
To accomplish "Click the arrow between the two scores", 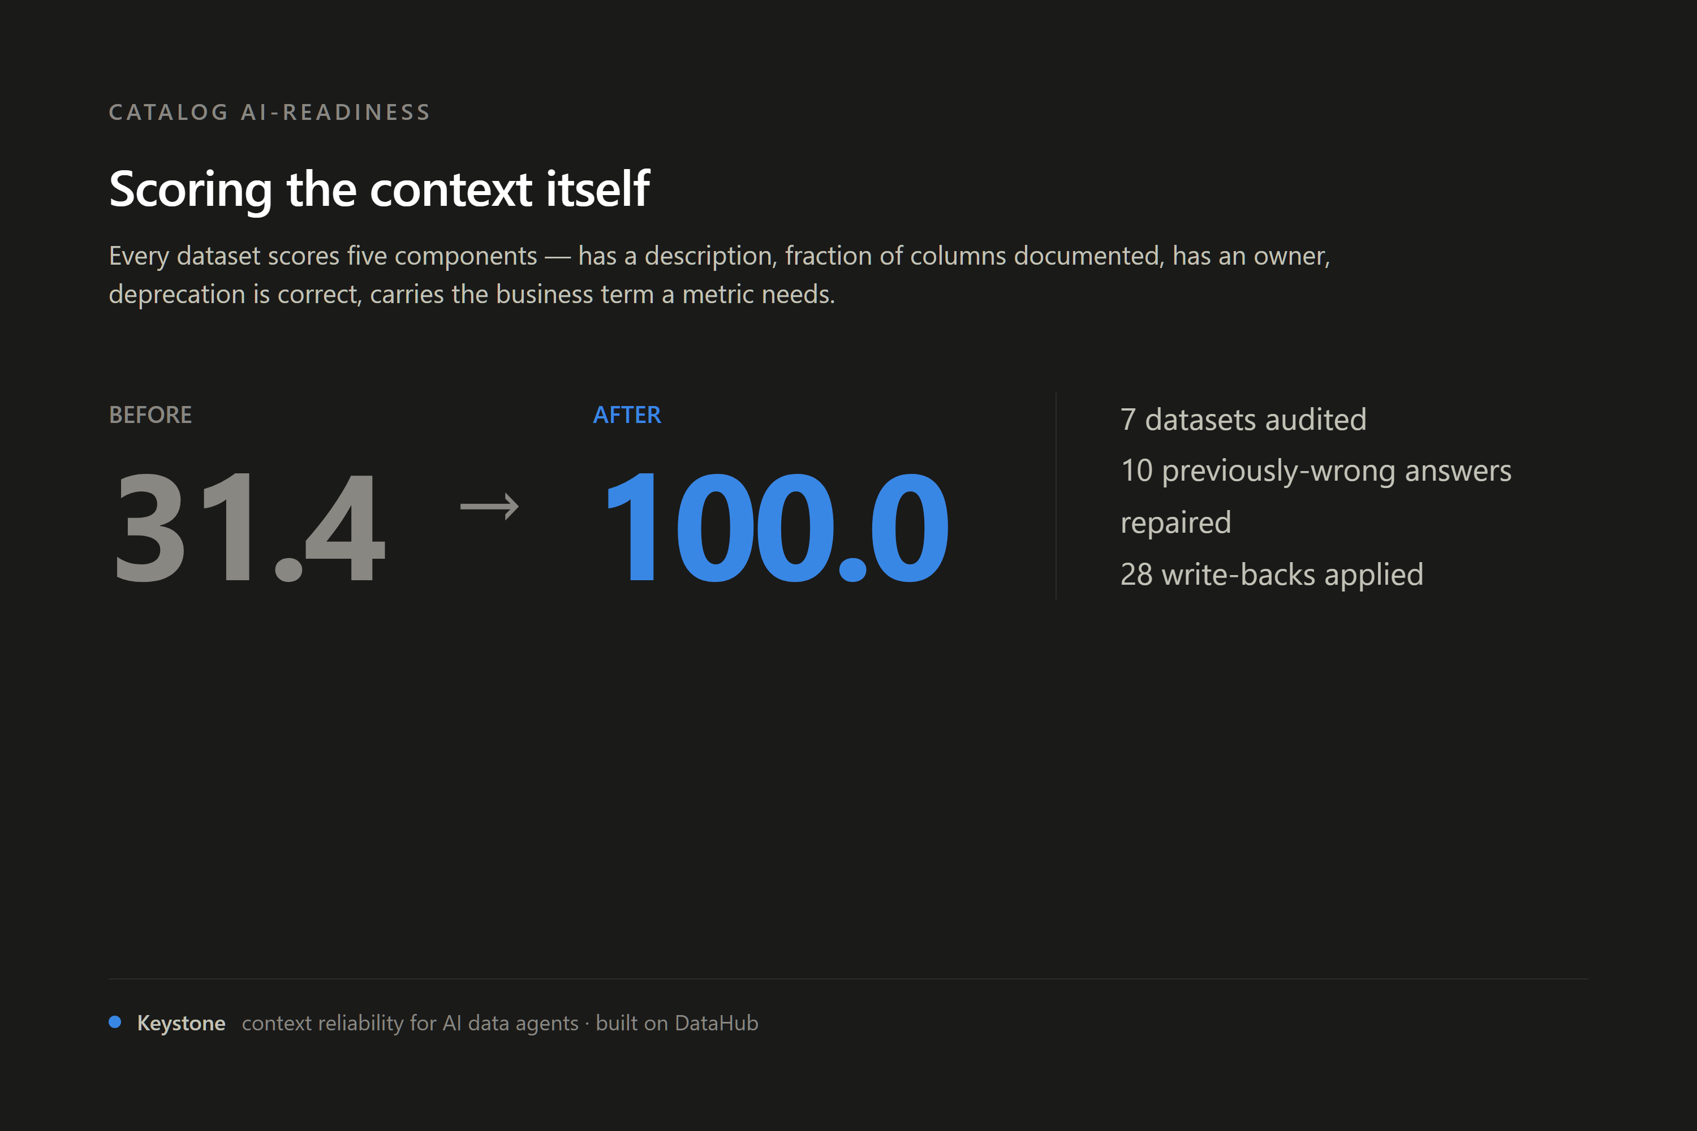I will coord(490,506).
